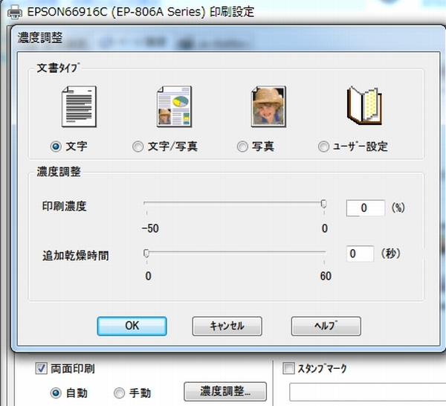Image resolution: width=446 pixels, height=406 pixels.
Task: Click the -50 slider scale label
Action: [x=150, y=228]
